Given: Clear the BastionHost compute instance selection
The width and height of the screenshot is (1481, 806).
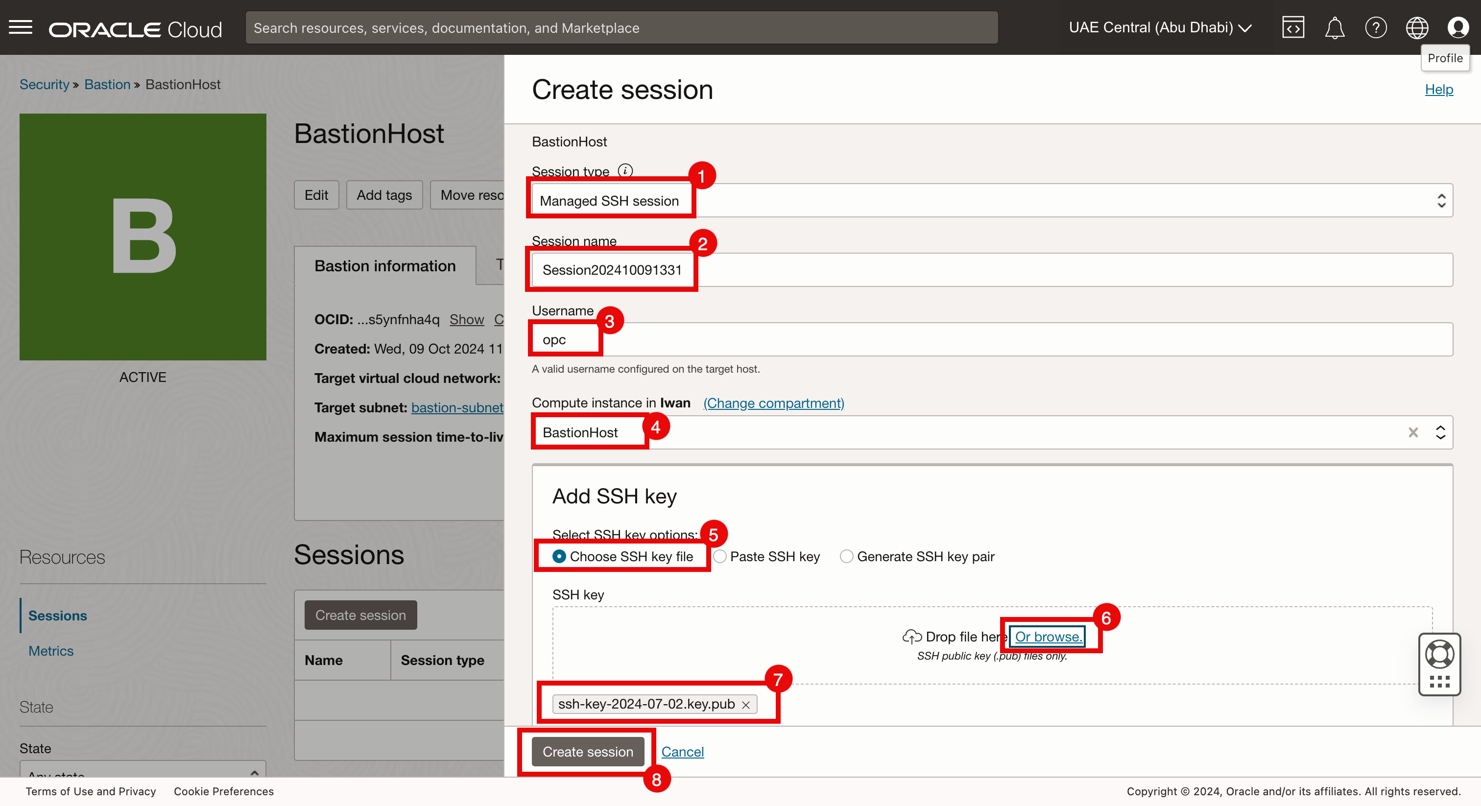Looking at the screenshot, I should click(1413, 432).
